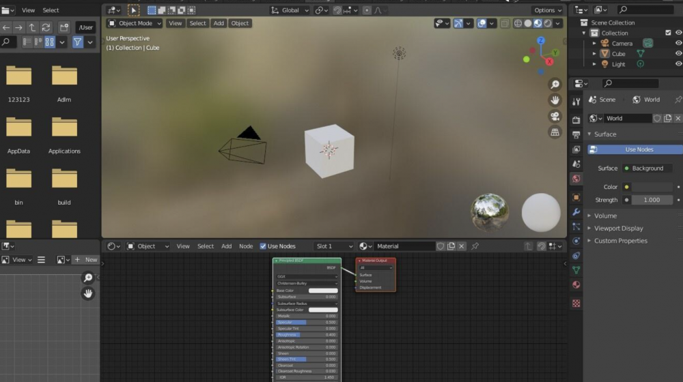Open file browser View menu
Screen dimensions: 683x382
(28, 10)
